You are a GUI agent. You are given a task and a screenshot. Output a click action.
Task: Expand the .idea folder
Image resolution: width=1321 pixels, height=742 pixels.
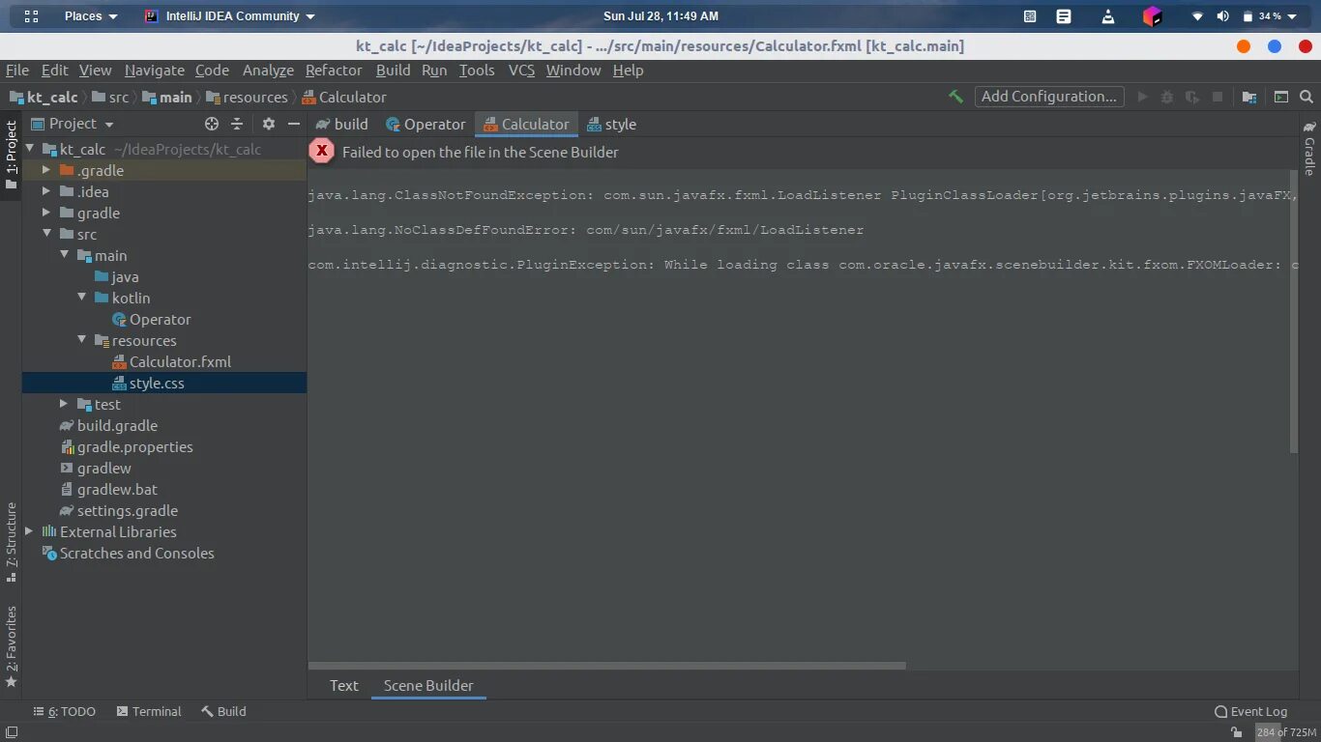(x=45, y=191)
